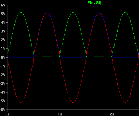Click the 1s label on time axis

(60, 114)
